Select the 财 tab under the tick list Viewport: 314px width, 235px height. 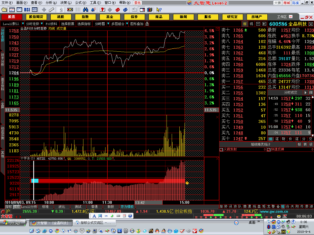(283, 139)
